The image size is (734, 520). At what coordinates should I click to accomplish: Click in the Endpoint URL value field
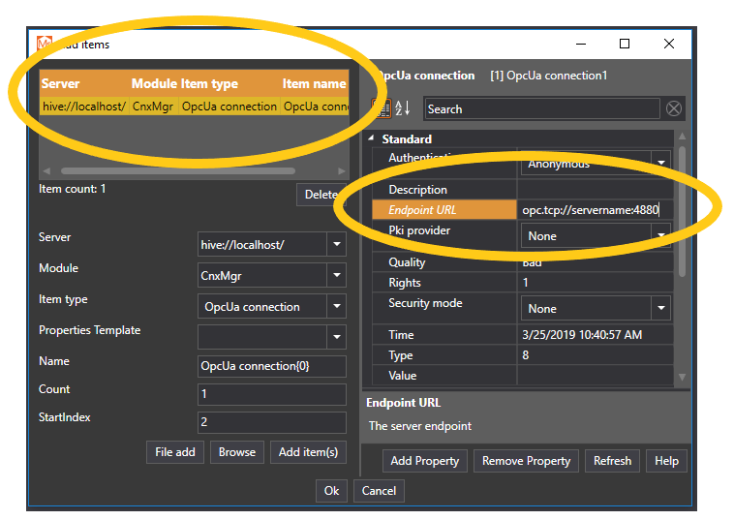coord(591,210)
